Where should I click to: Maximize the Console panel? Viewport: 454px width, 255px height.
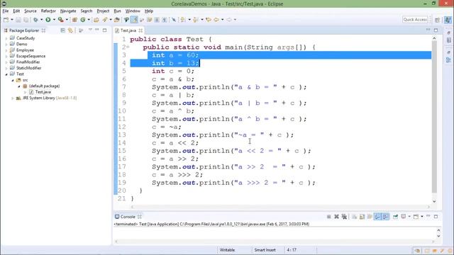(x=436, y=216)
